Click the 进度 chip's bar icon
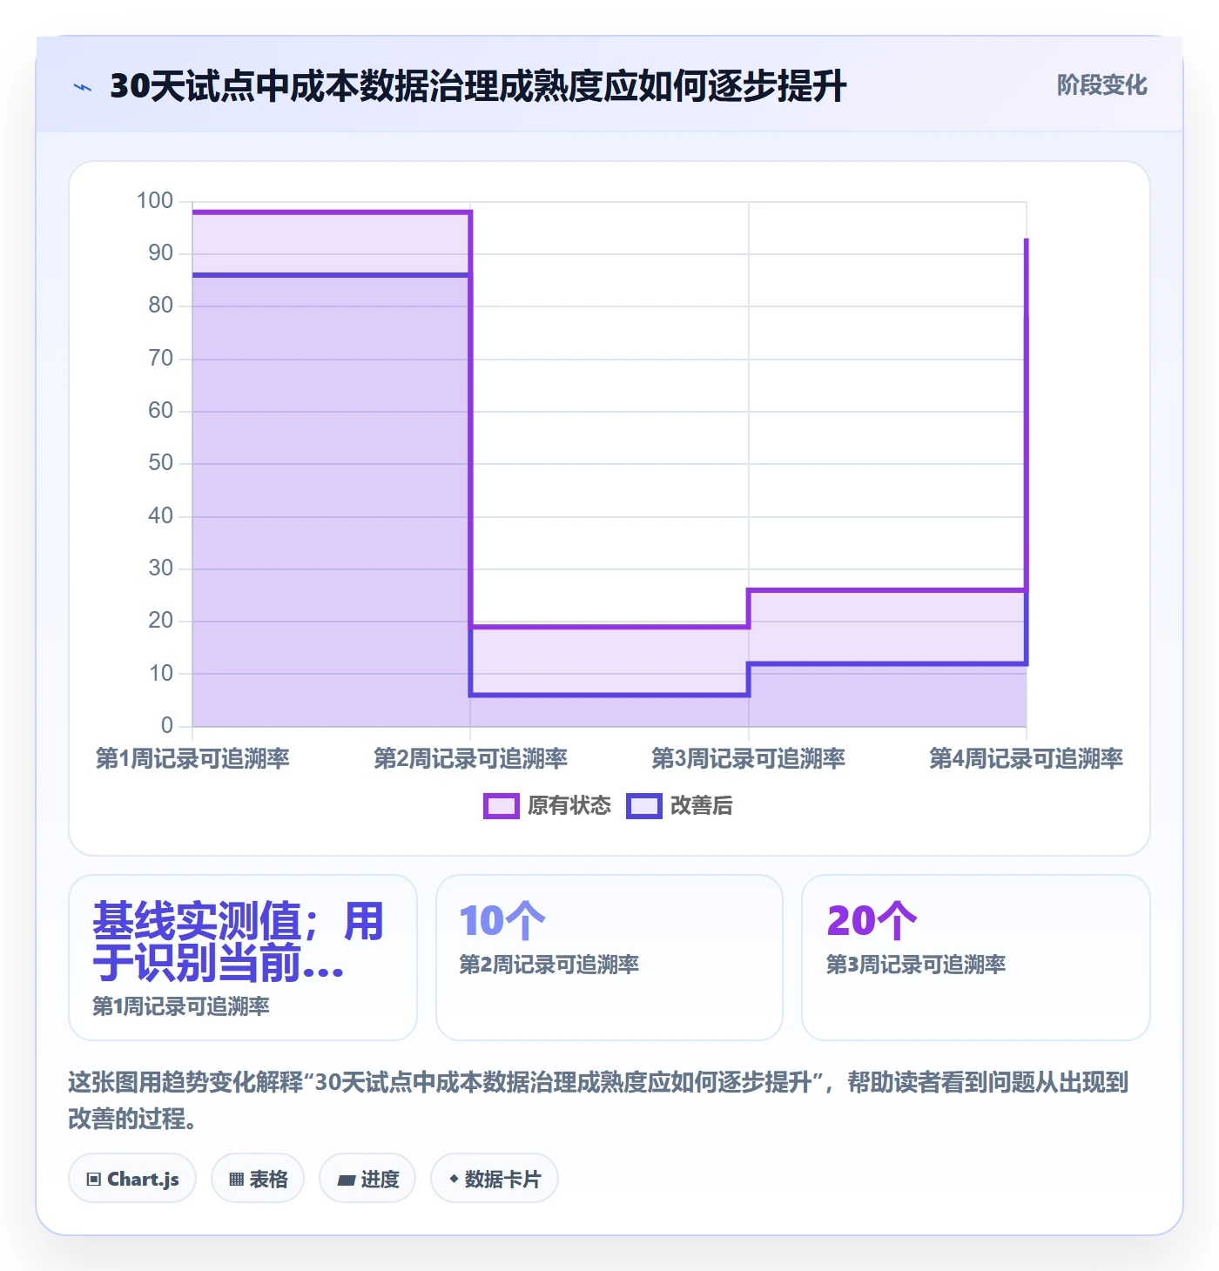This screenshot has height=1271, width=1219. click(347, 1180)
